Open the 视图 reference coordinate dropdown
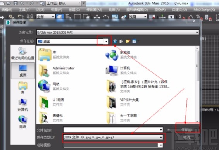Viewport: 219px width, 150px height. click(x=138, y=17)
